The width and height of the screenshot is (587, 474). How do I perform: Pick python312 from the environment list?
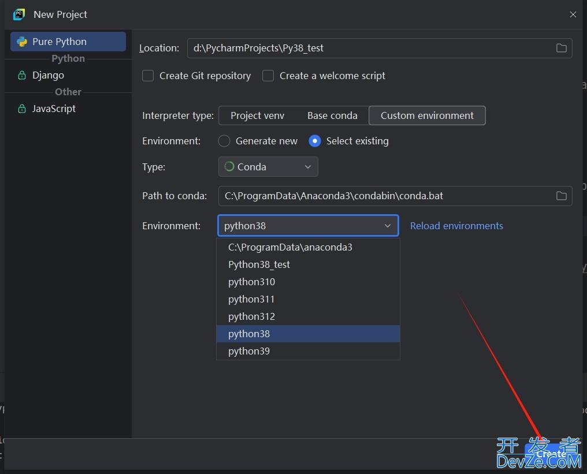click(x=251, y=316)
